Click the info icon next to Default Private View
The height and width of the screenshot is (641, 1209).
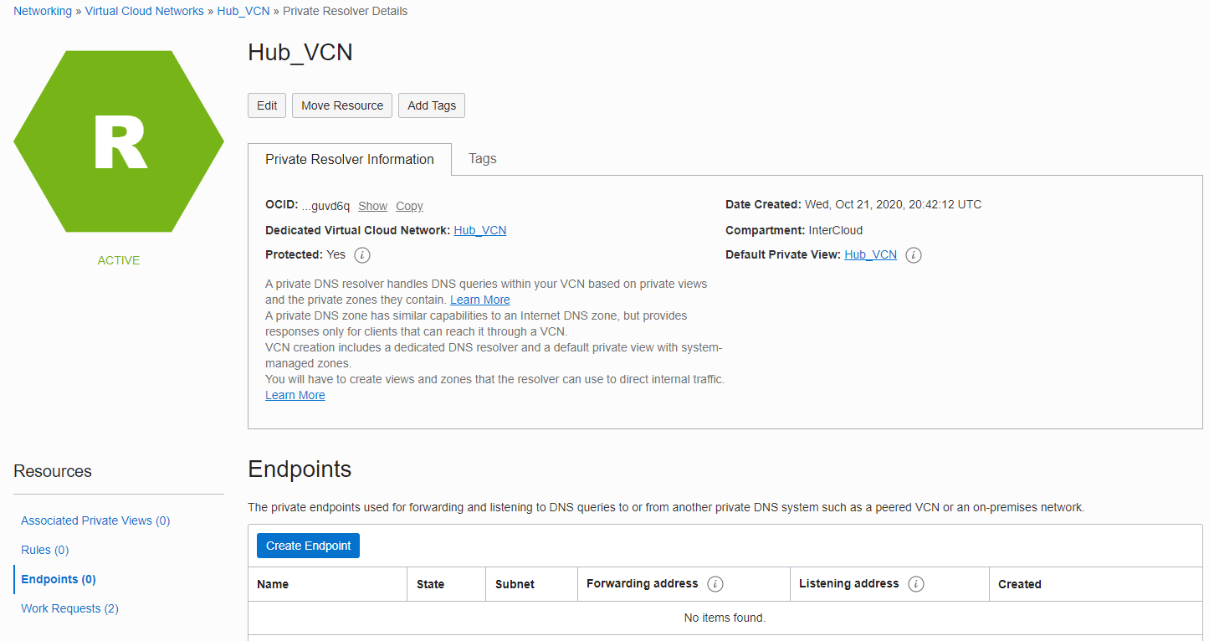(914, 255)
